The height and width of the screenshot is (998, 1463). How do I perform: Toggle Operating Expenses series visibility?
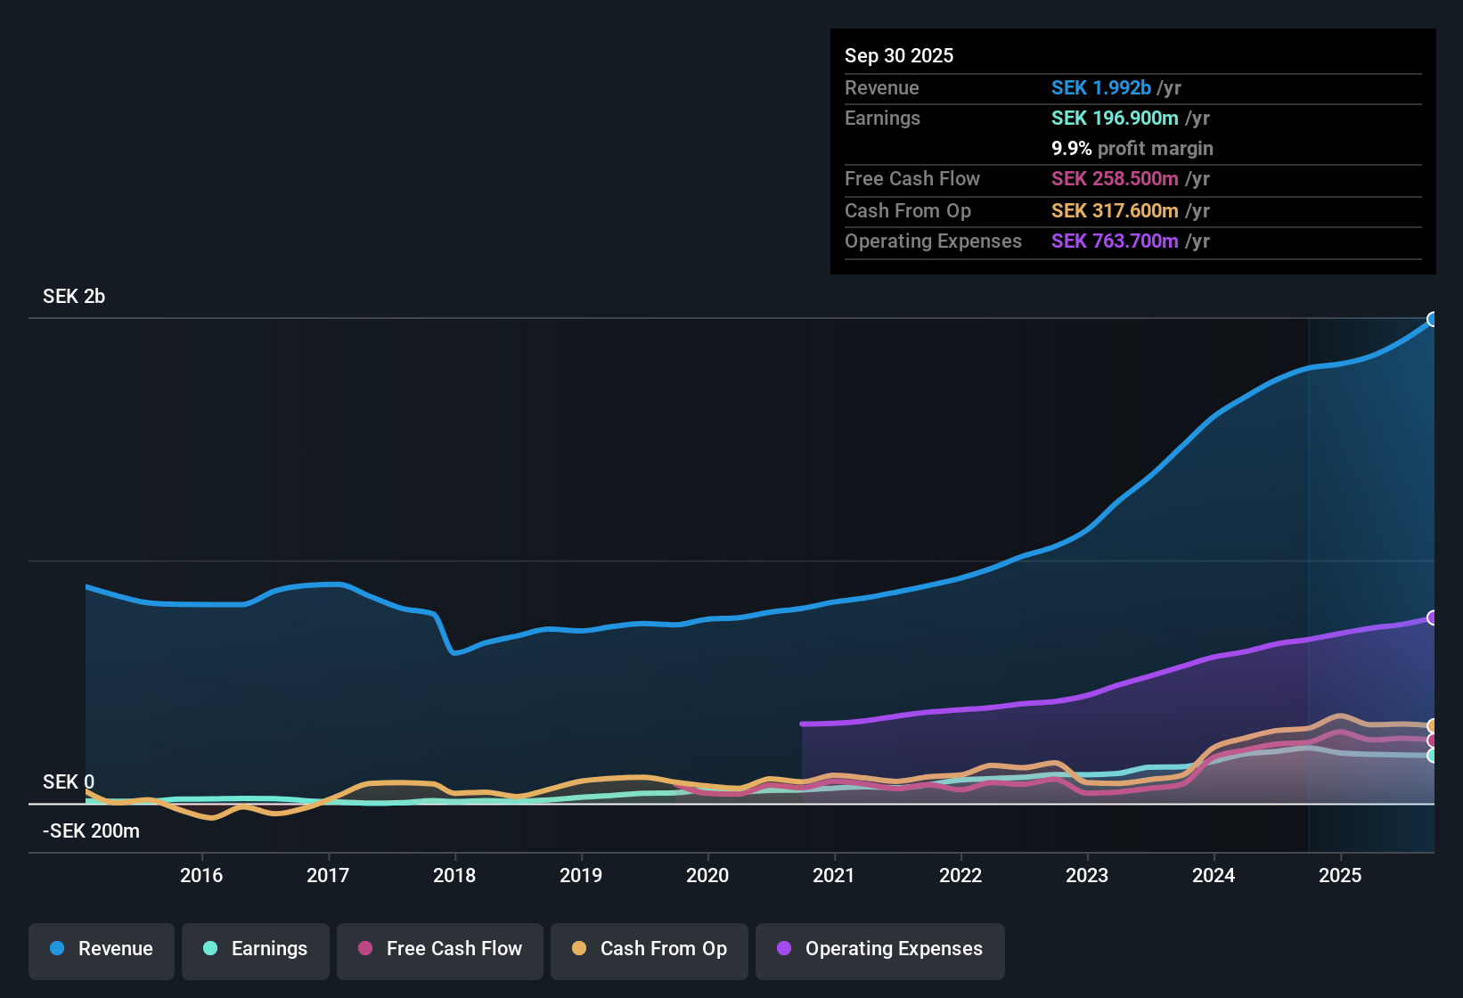[879, 951]
